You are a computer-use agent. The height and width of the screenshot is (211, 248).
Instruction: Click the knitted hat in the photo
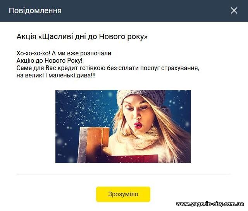(141, 96)
